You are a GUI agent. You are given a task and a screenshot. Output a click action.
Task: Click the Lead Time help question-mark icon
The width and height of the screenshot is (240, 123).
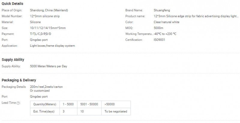(18, 103)
